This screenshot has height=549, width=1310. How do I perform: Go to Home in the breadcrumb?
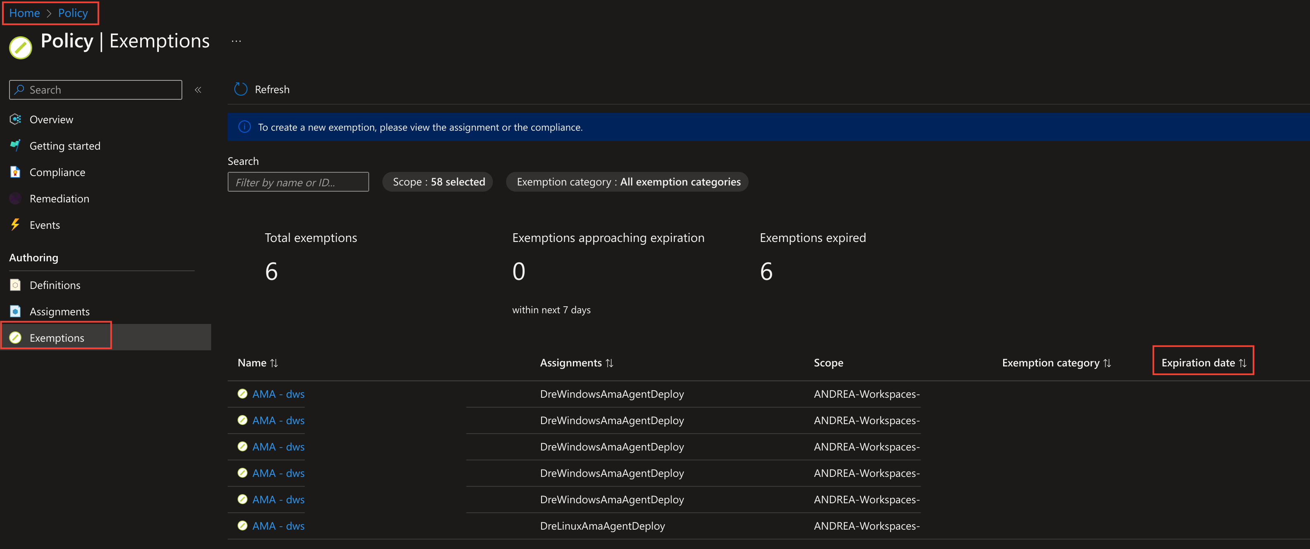[24, 13]
